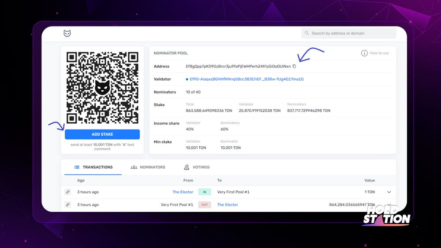Click total stake 863,588.649098336 TON
Screen dimensions: 441x248
209,111
